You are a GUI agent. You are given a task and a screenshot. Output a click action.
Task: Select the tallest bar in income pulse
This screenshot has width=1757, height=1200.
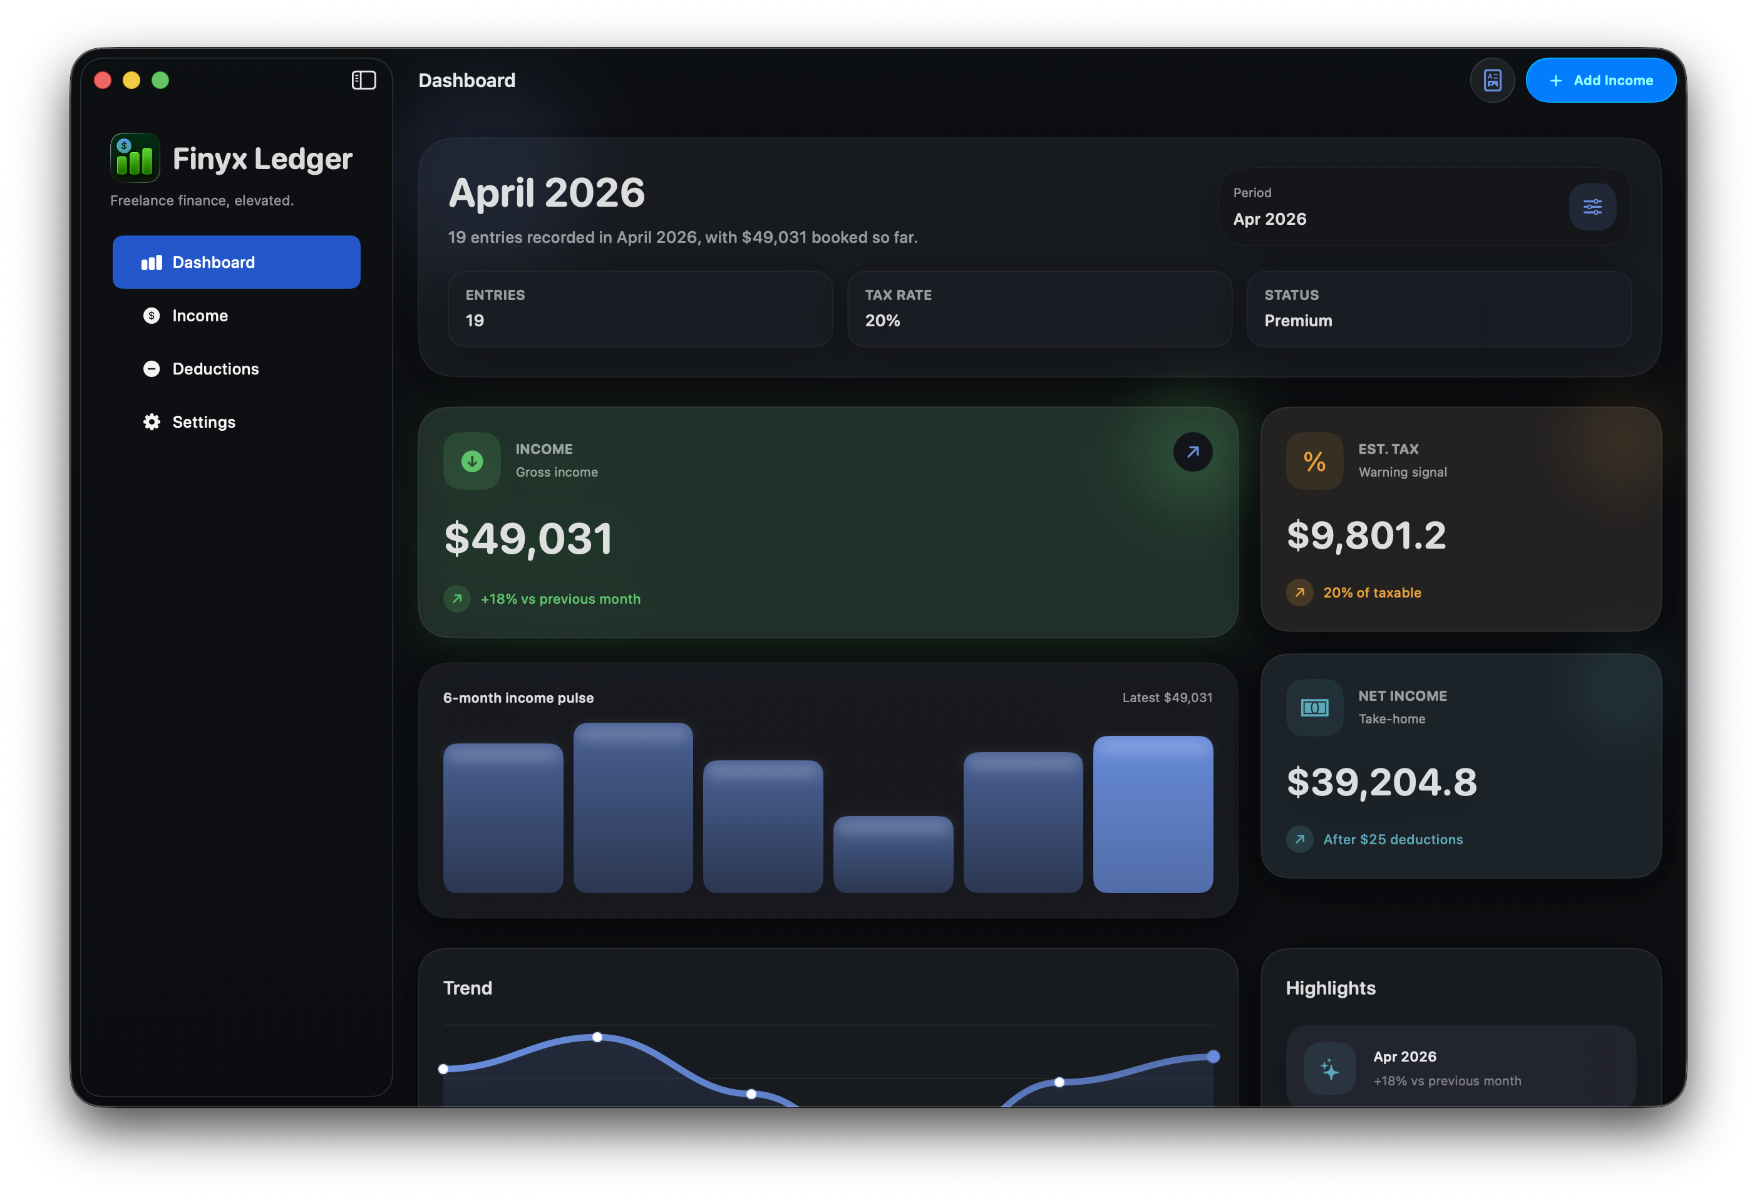tap(633, 807)
